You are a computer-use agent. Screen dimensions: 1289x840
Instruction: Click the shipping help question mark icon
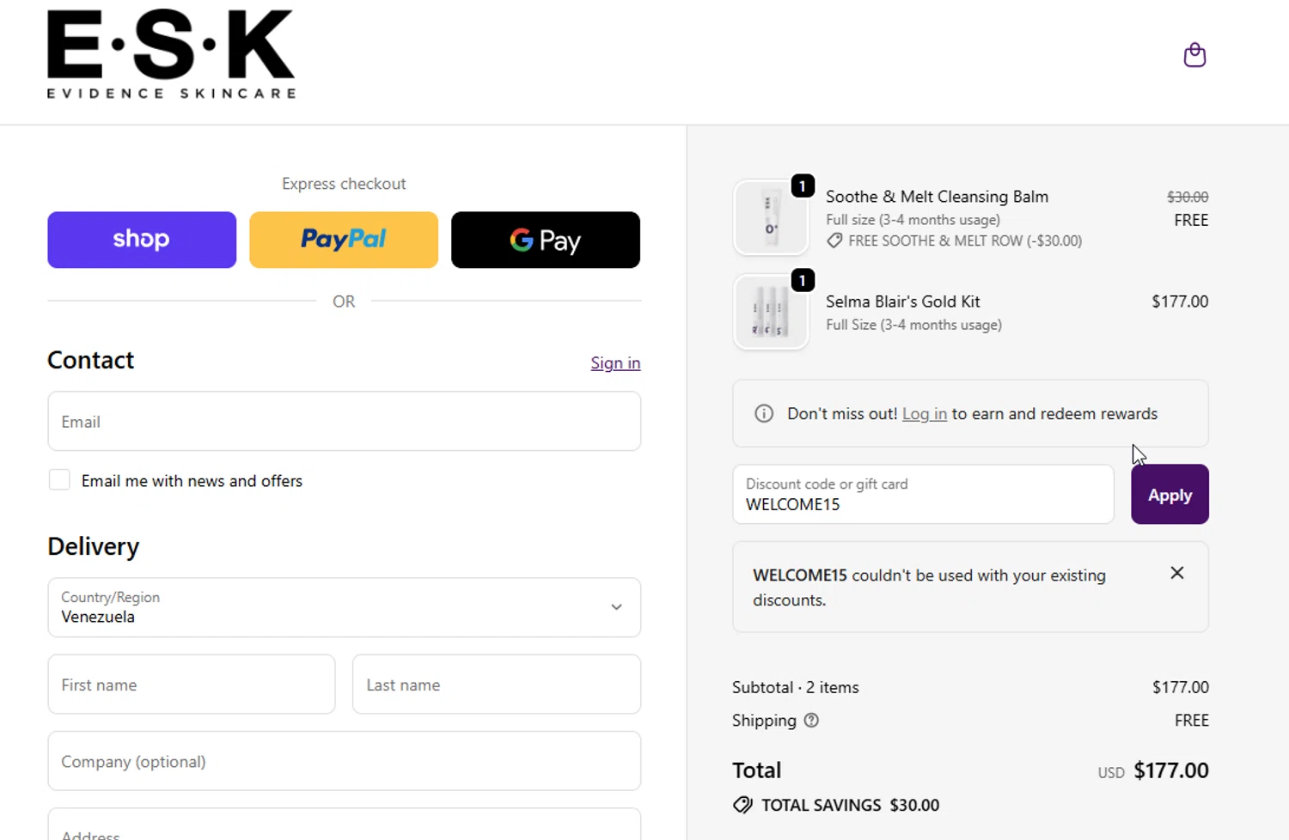pos(811,721)
